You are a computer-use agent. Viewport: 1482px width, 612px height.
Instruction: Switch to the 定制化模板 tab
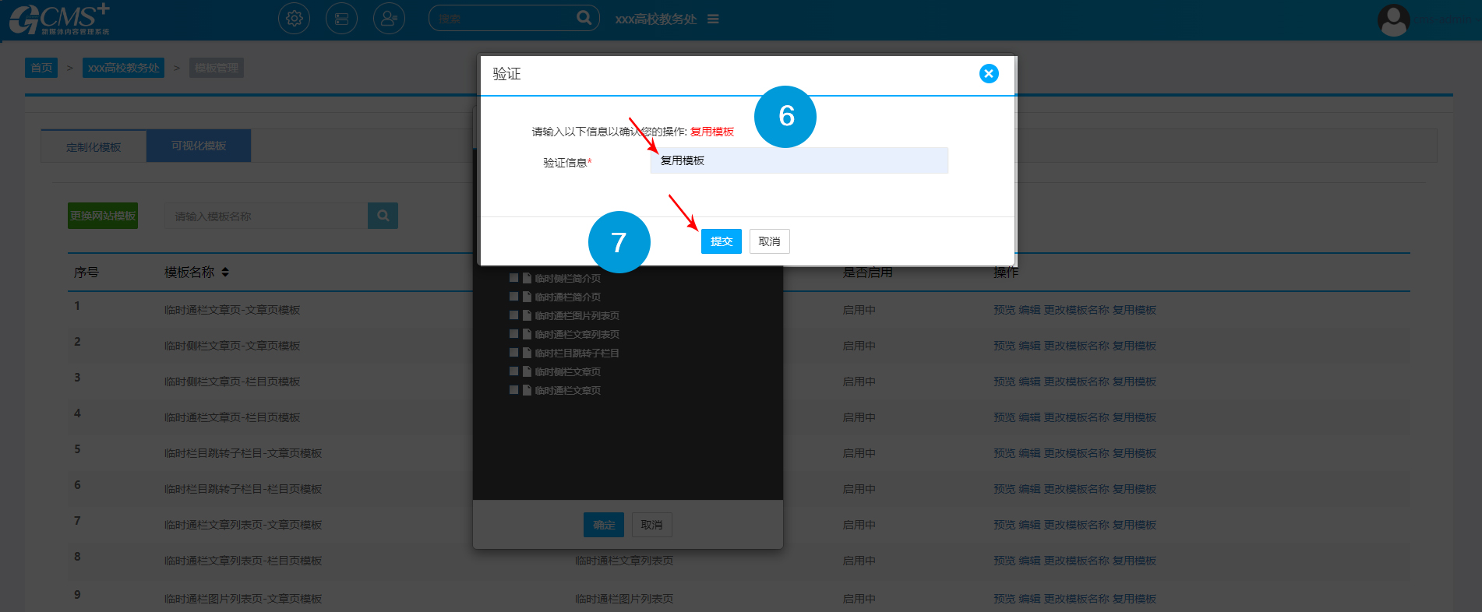point(94,146)
